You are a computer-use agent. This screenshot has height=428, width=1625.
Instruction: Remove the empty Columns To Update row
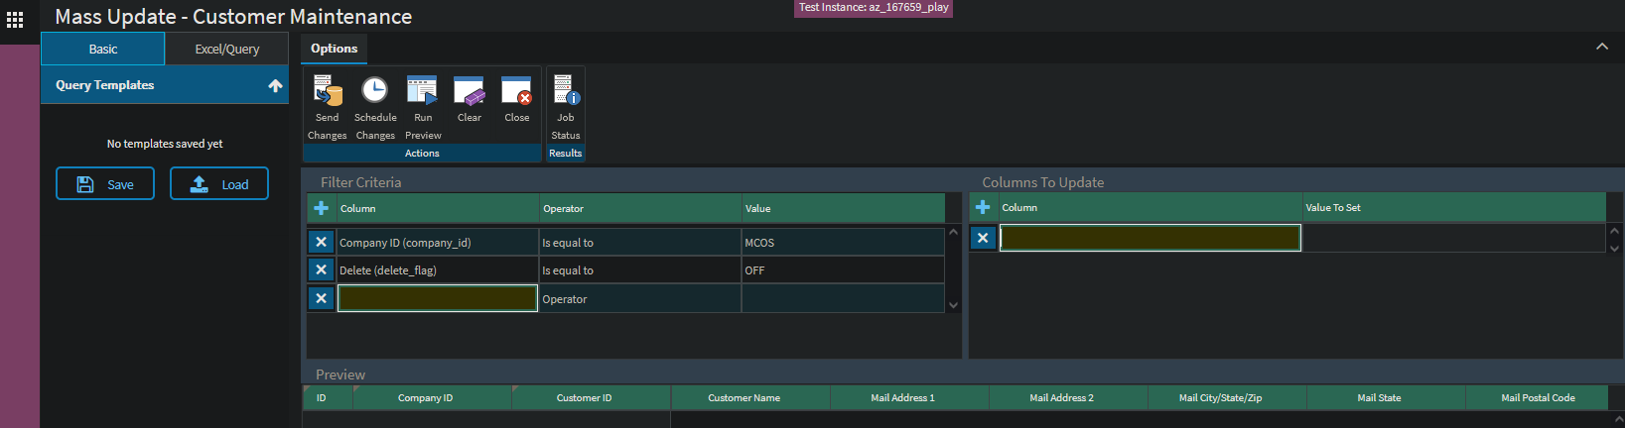[983, 238]
